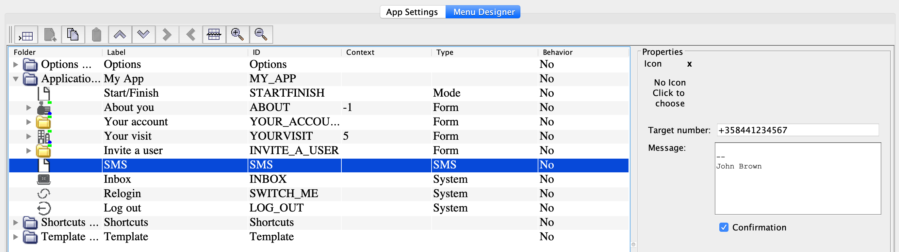Image resolution: width=899 pixels, height=252 pixels.
Task: Expand the Shortcuts folder
Action: 15,222
